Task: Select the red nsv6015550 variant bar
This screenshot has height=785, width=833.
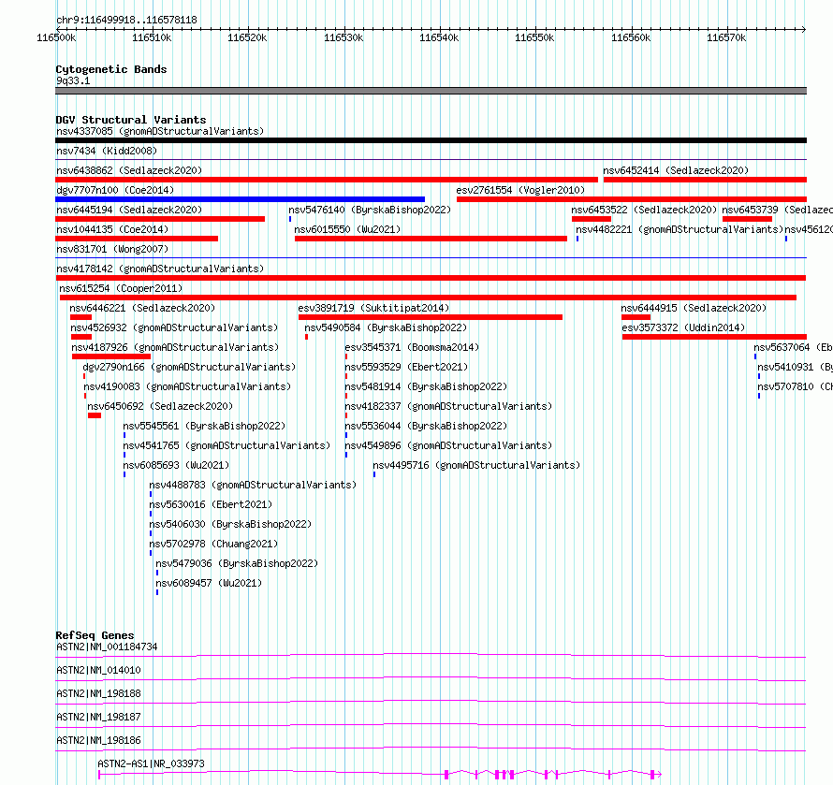Action: tap(431, 239)
